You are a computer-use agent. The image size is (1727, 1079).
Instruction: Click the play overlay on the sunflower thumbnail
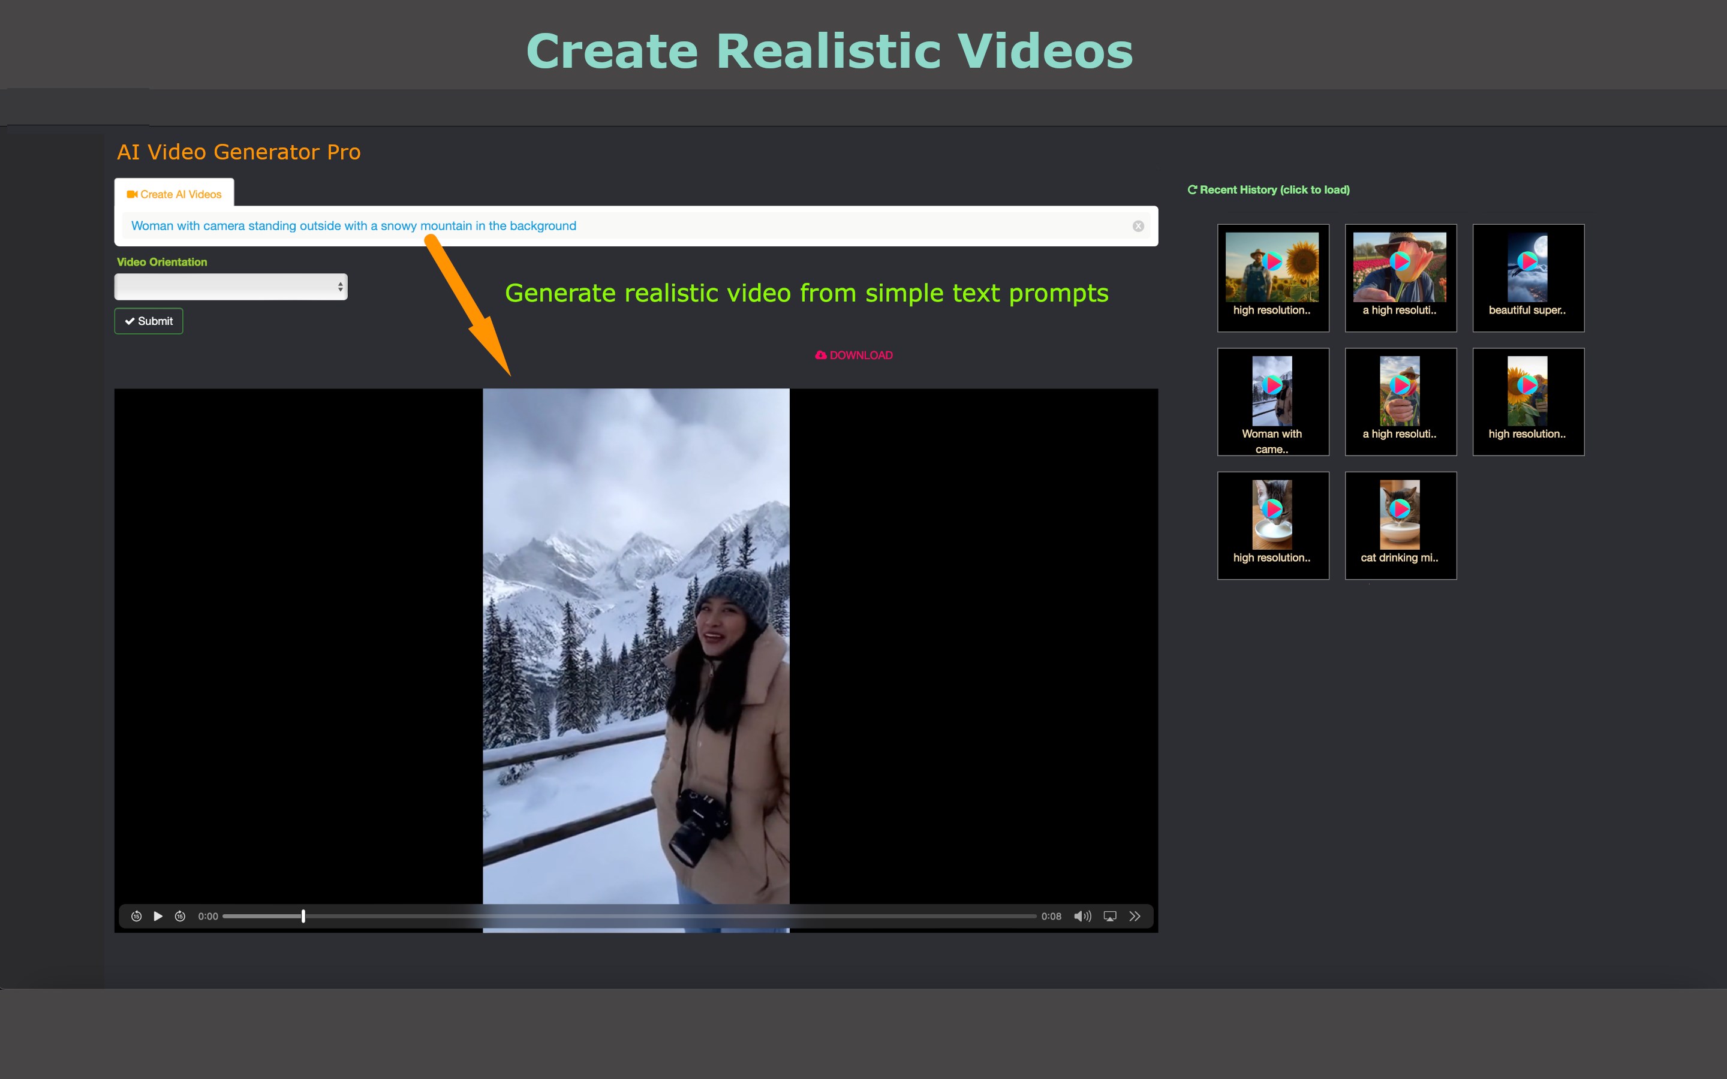[1272, 261]
